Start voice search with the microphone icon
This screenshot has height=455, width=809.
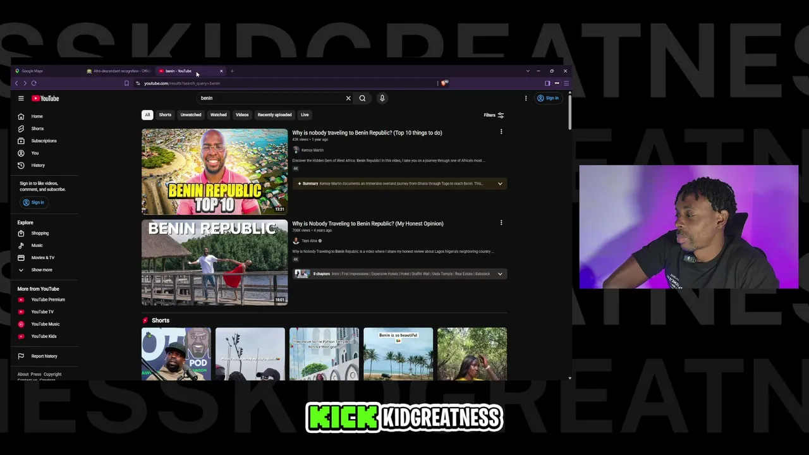(382, 98)
